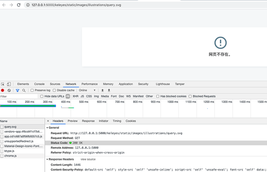The image size is (267, 172).
Task: Open the Online throttling dropdown
Action: point(87,90)
